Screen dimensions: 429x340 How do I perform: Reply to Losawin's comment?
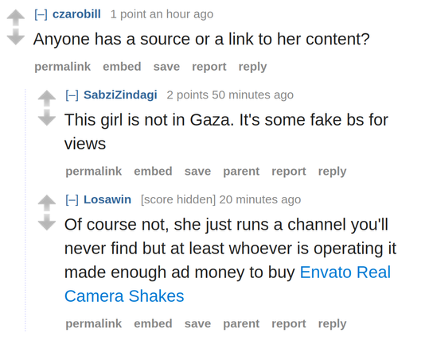pos(332,324)
